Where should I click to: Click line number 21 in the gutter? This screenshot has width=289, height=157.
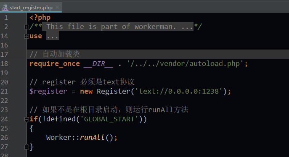[x=4, y=92]
